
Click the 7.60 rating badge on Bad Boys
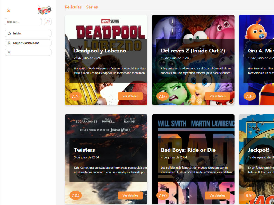point(162,196)
